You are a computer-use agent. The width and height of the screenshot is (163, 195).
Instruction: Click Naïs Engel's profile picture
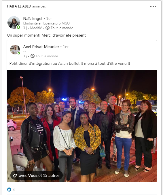click(14, 22)
